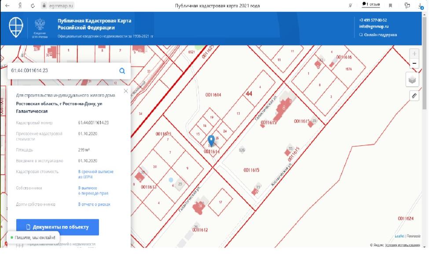Viewport: 440px width, 255px height.
Task: Open 'В срочной выписке из ЕГРН' link
Action: coord(95,174)
